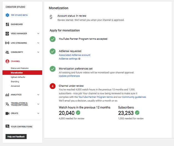Click the Create video camera icon
174x146 pixels.
point(7,113)
